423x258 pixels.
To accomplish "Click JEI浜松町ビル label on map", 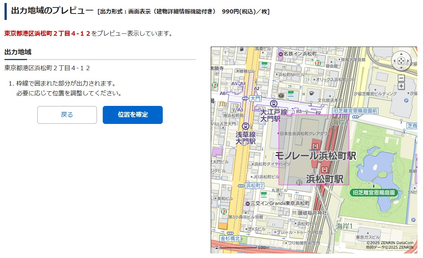I will coord(266,177).
